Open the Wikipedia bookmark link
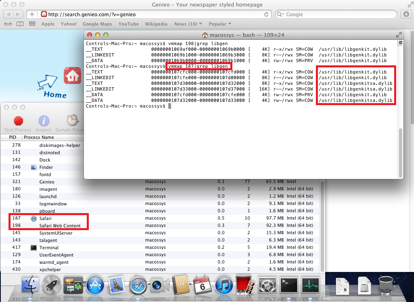Image resolution: width=414 pixels, height=302 pixels. (156, 24)
